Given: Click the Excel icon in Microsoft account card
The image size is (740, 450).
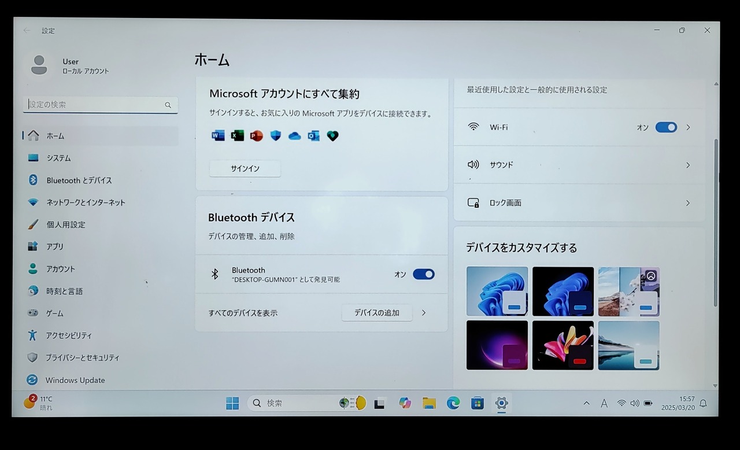Looking at the screenshot, I should click(x=237, y=136).
